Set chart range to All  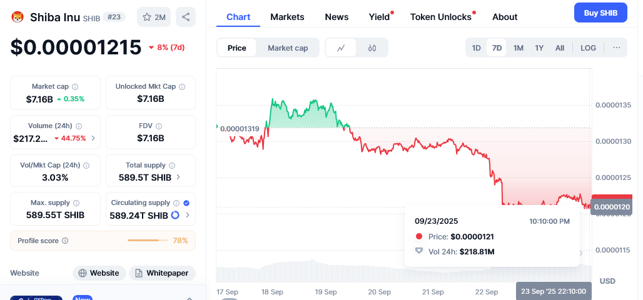click(x=560, y=48)
